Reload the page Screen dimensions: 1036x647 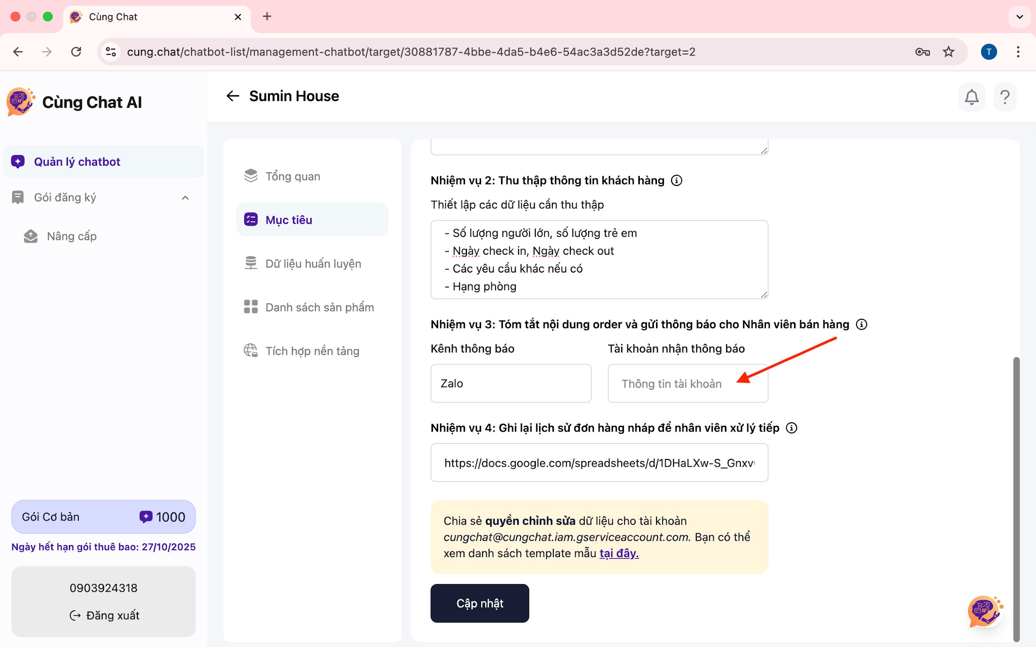(76, 52)
